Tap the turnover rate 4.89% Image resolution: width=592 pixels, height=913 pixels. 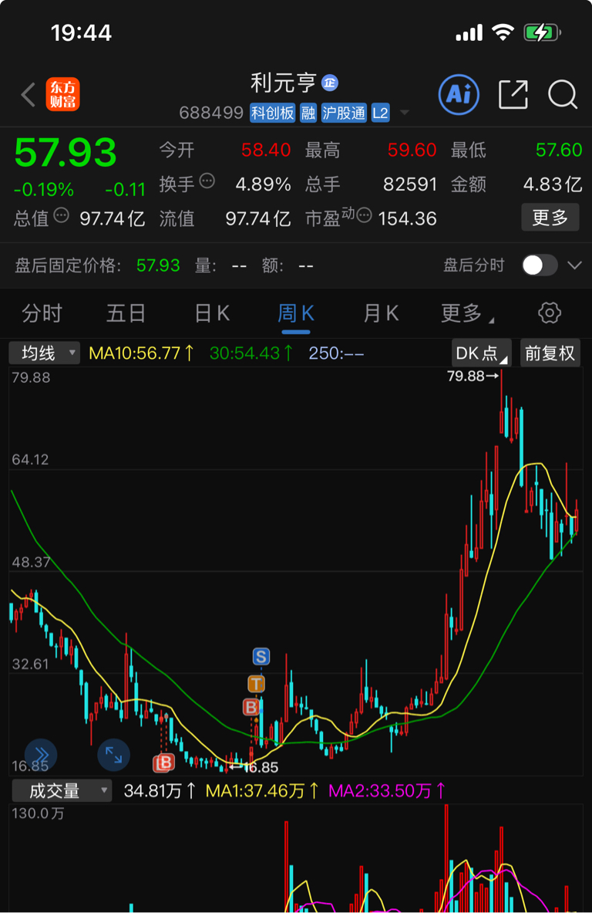click(263, 184)
